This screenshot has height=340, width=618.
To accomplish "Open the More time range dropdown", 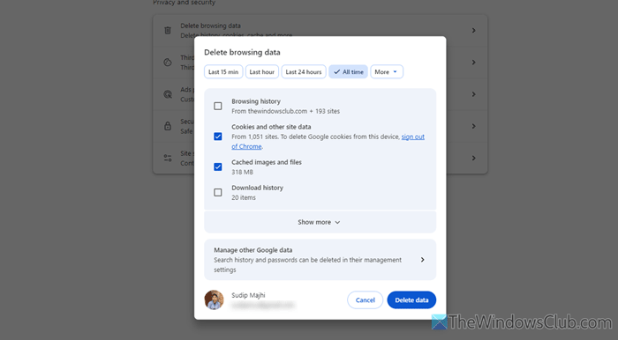I will coord(387,72).
